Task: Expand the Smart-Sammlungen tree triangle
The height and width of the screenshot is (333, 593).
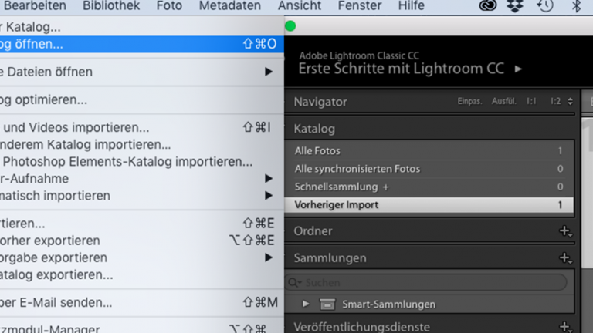Action: pos(306,304)
